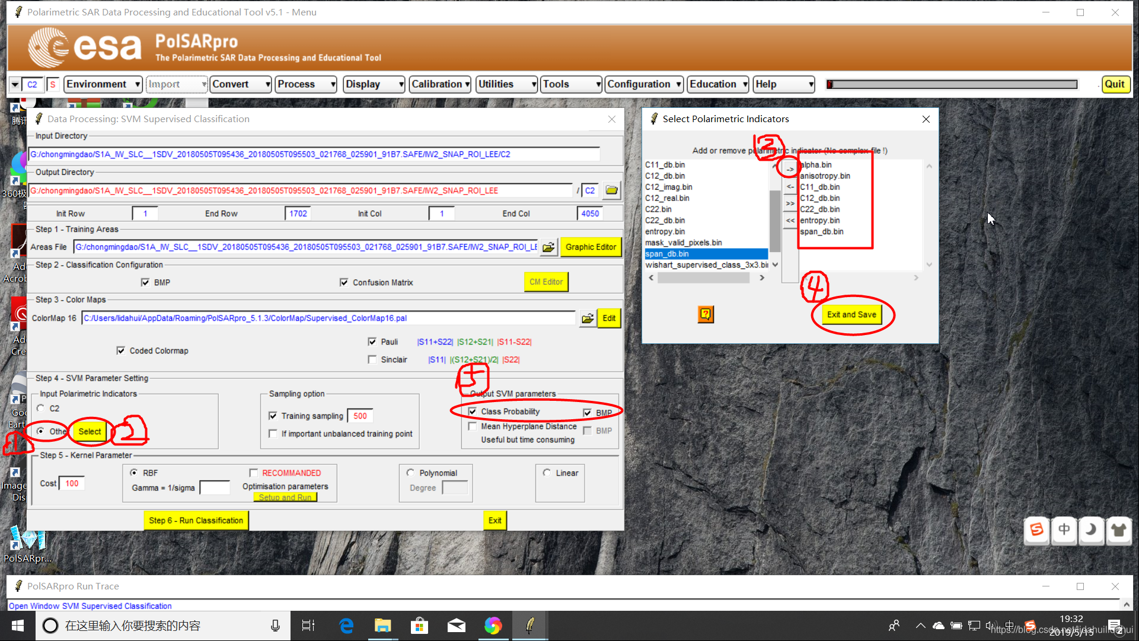Viewport: 1139px width, 641px height.
Task: Toggle the Class Probability checkbox
Action: click(x=473, y=412)
